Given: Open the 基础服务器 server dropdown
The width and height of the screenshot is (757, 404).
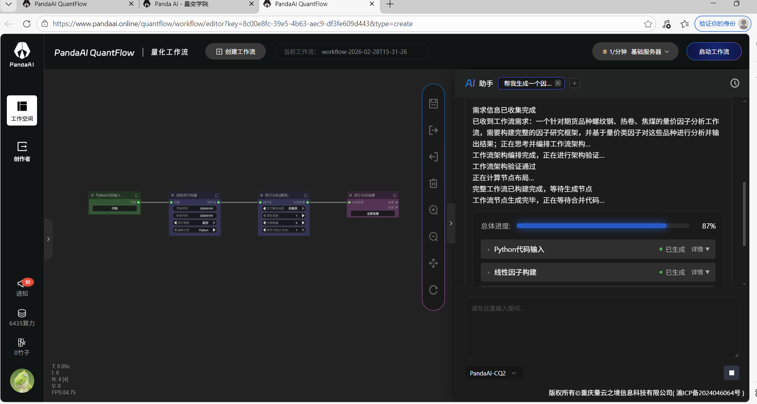Looking at the screenshot, I should [x=635, y=52].
